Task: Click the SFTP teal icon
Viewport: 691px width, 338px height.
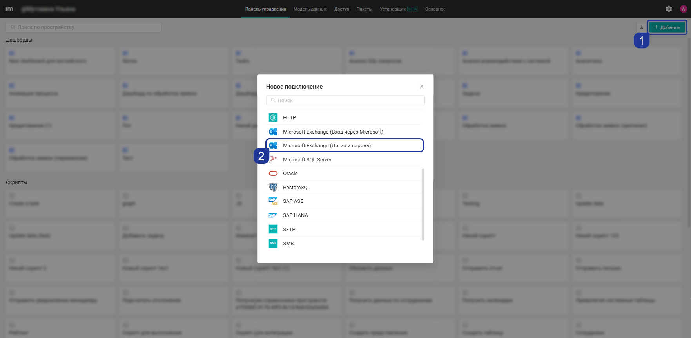Action: click(273, 229)
